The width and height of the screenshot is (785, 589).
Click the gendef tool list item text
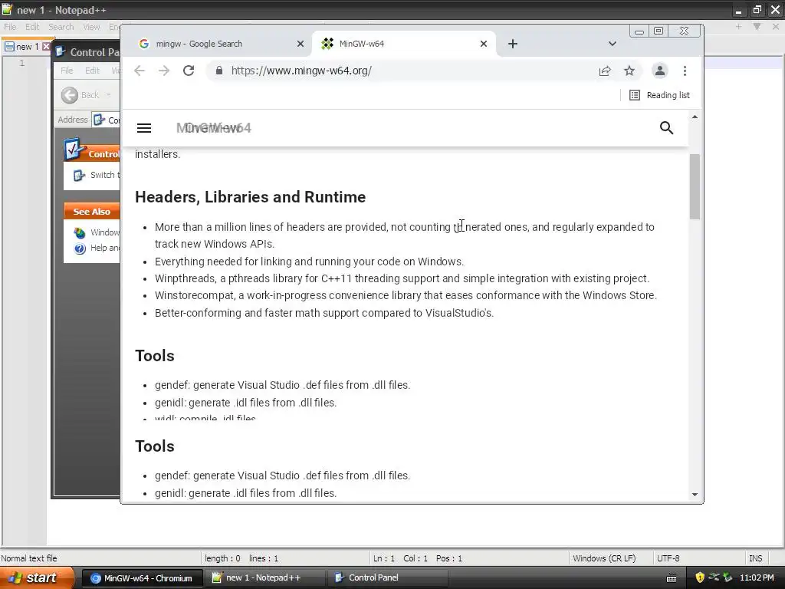[x=282, y=386]
